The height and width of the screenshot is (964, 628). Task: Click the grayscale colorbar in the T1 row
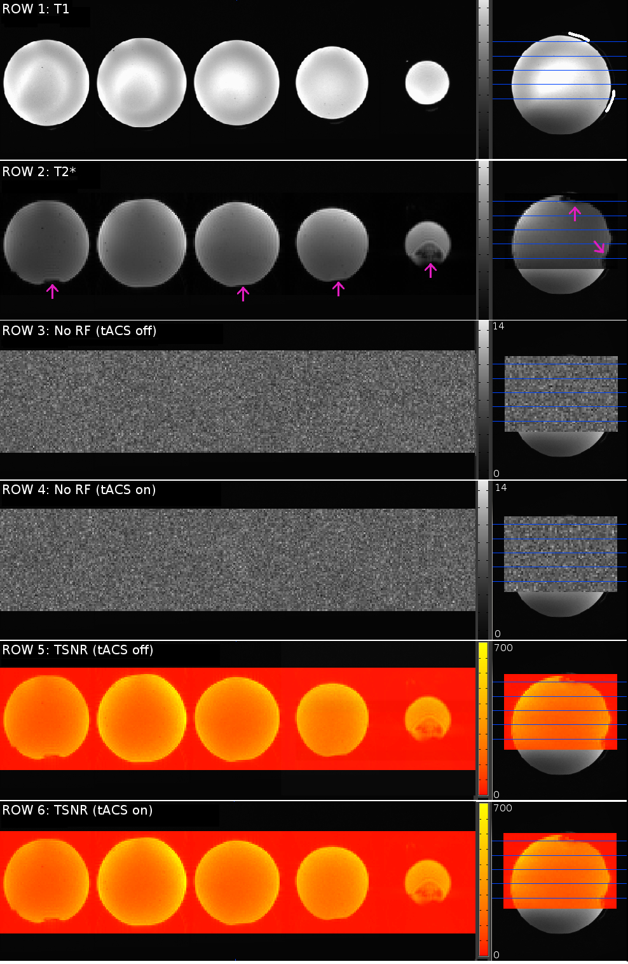[484, 79]
